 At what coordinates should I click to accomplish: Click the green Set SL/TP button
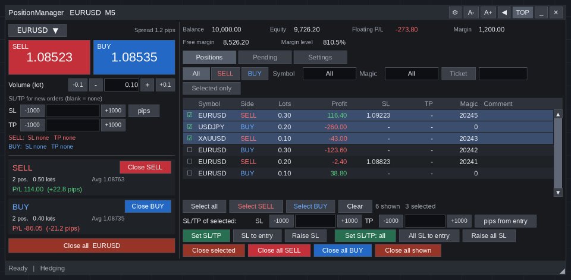point(206,235)
